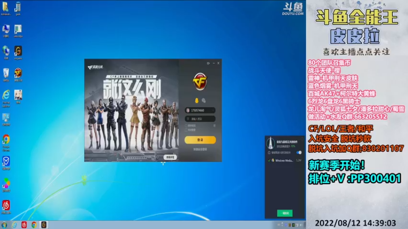Open quick safe login link
The width and height of the screenshot is (408, 229).
click(x=200, y=149)
